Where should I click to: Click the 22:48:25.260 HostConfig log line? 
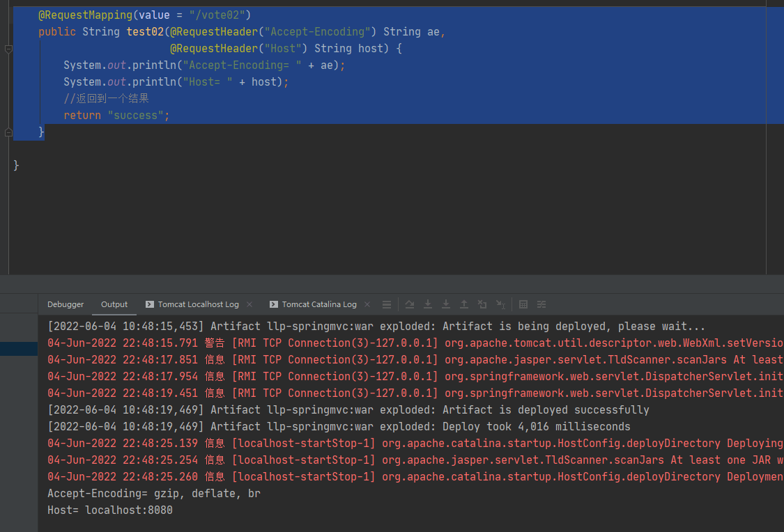(x=415, y=476)
